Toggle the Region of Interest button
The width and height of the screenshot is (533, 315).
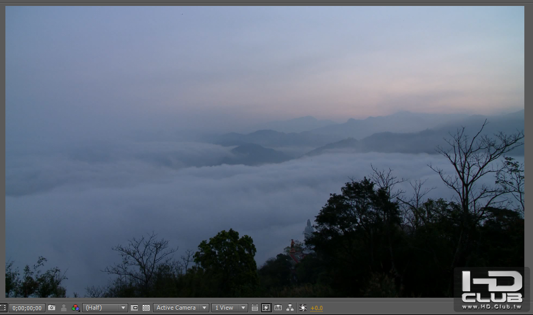(x=135, y=308)
